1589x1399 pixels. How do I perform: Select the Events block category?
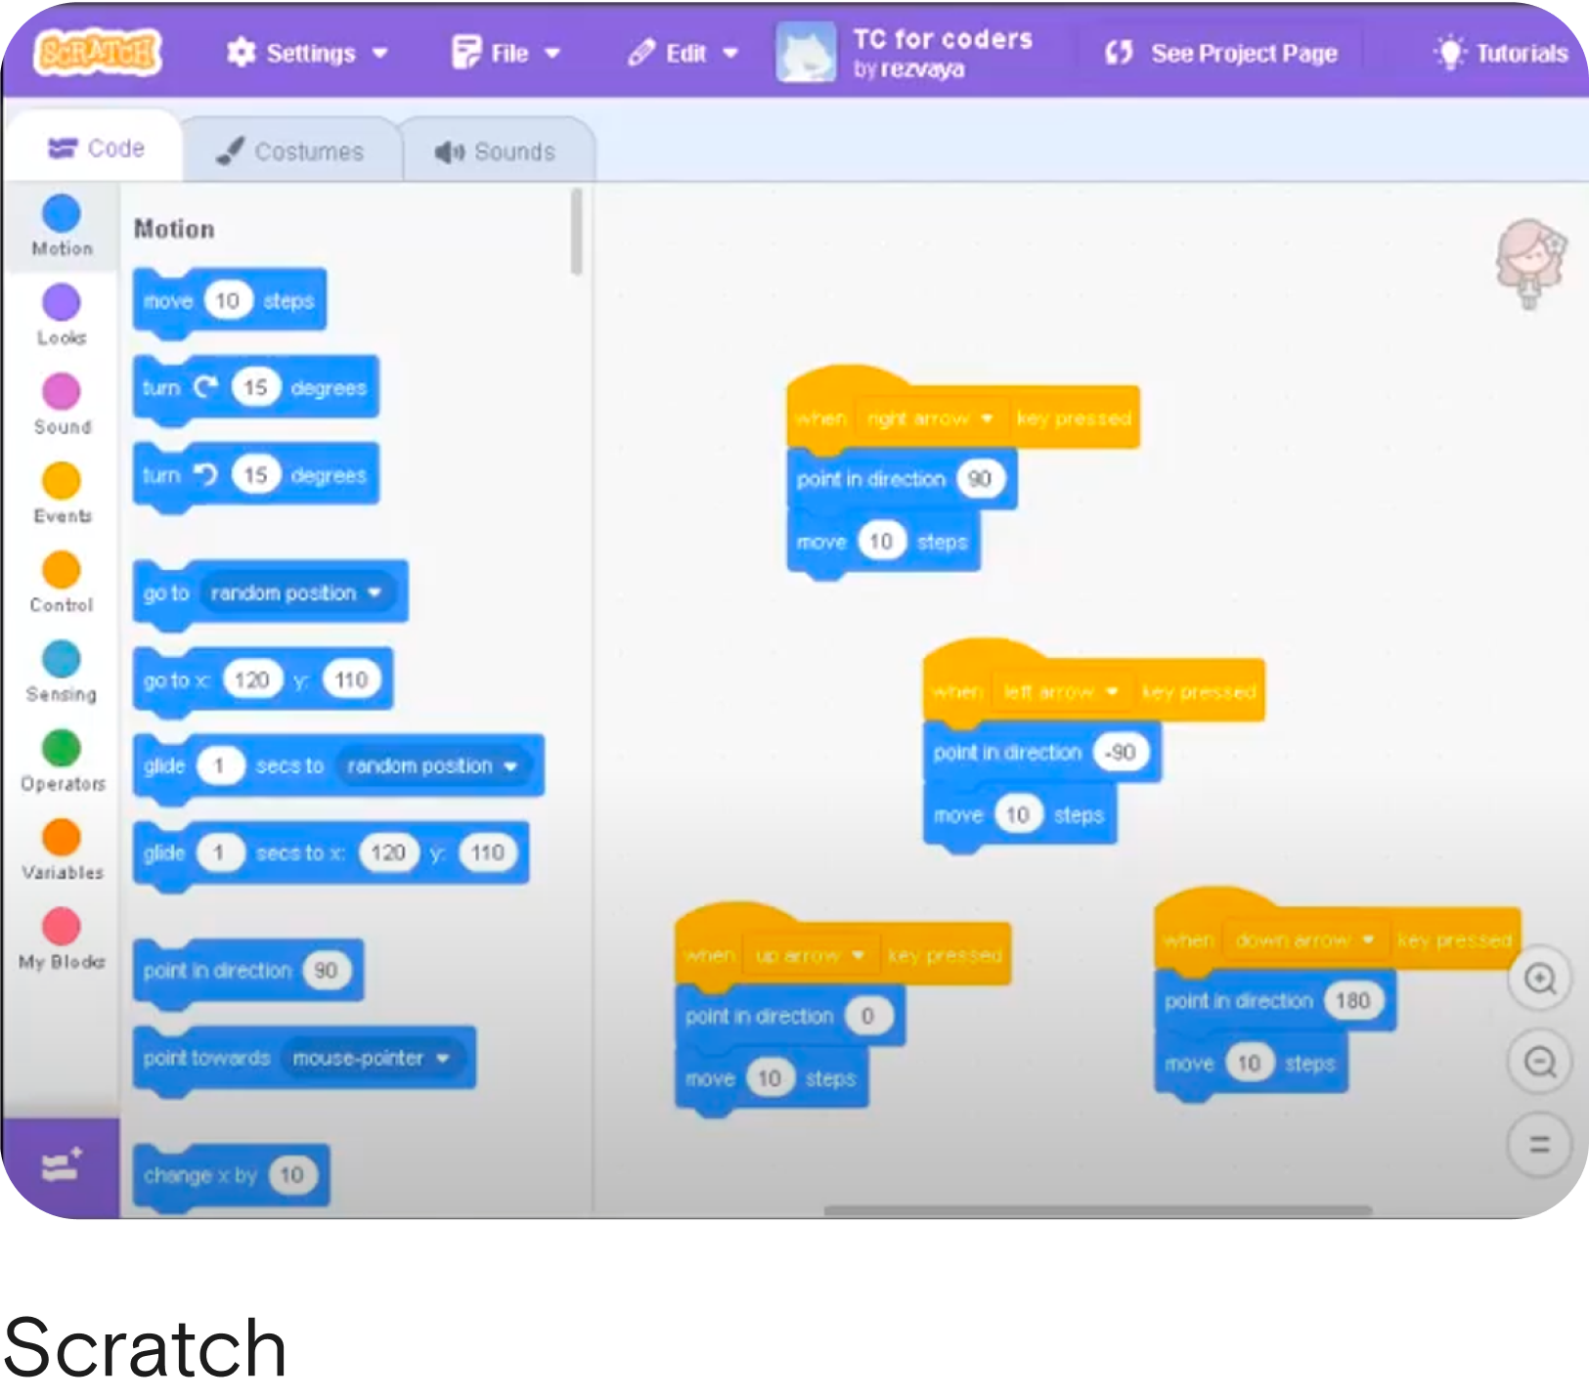[62, 493]
